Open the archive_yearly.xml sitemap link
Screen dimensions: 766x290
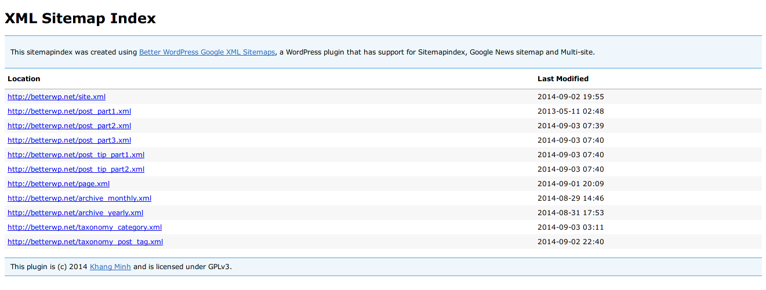point(75,213)
